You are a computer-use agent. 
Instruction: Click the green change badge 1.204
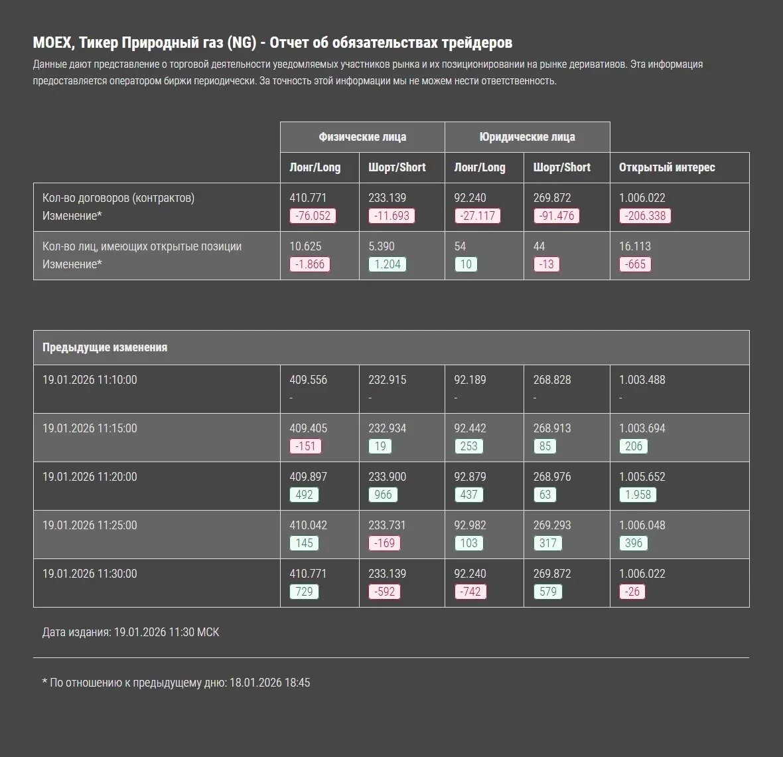click(388, 264)
